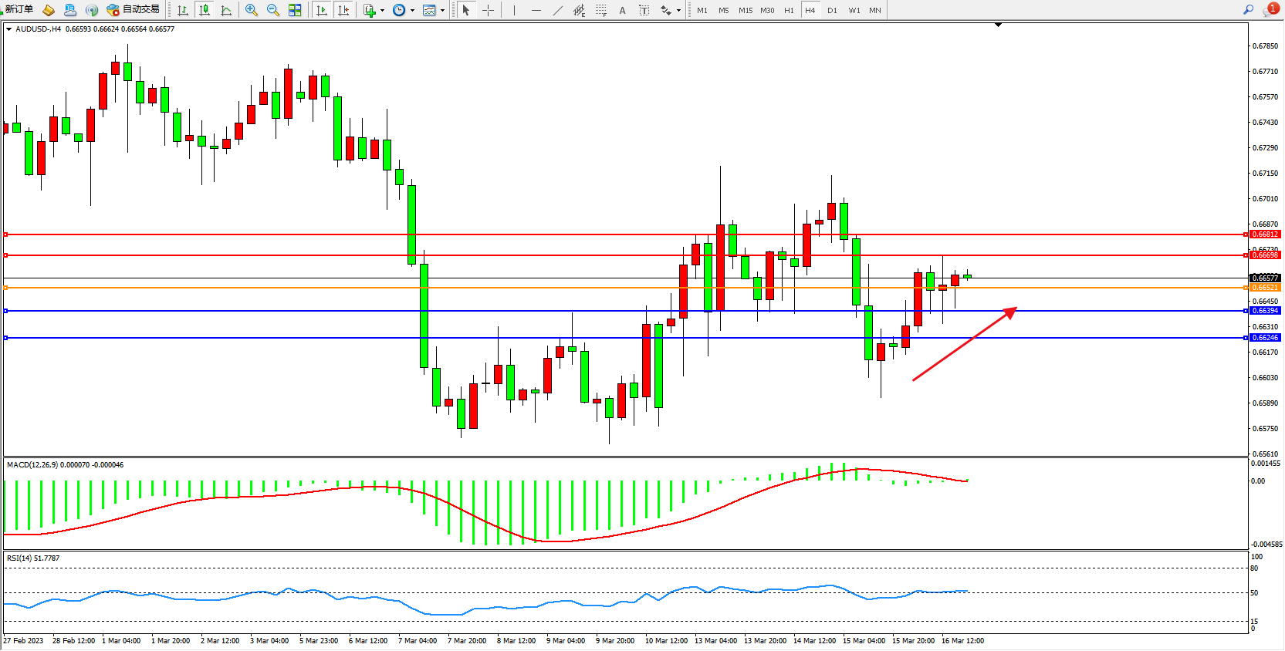The width and height of the screenshot is (1285, 651).
Task: Open dropdown arrow beside add indicator icon
Action: click(382, 10)
